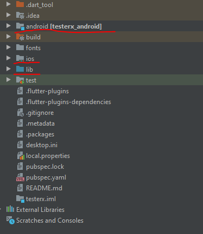
Task: Click the android module folder icon
Action: click(x=20, y=26)
